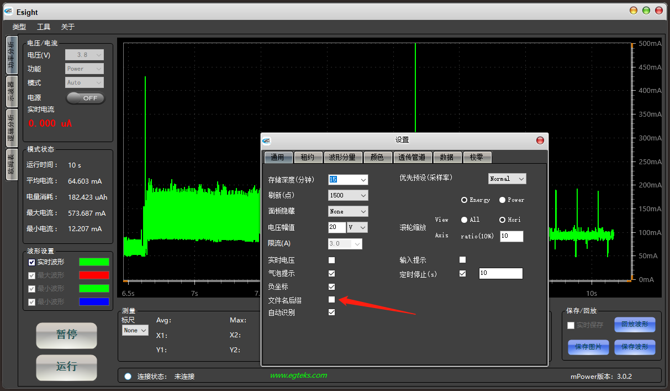The height and width of the screenshot is (391, 670).
Task: Uncheck the 气泡提示 checkbox
Action: click(331, 273)
